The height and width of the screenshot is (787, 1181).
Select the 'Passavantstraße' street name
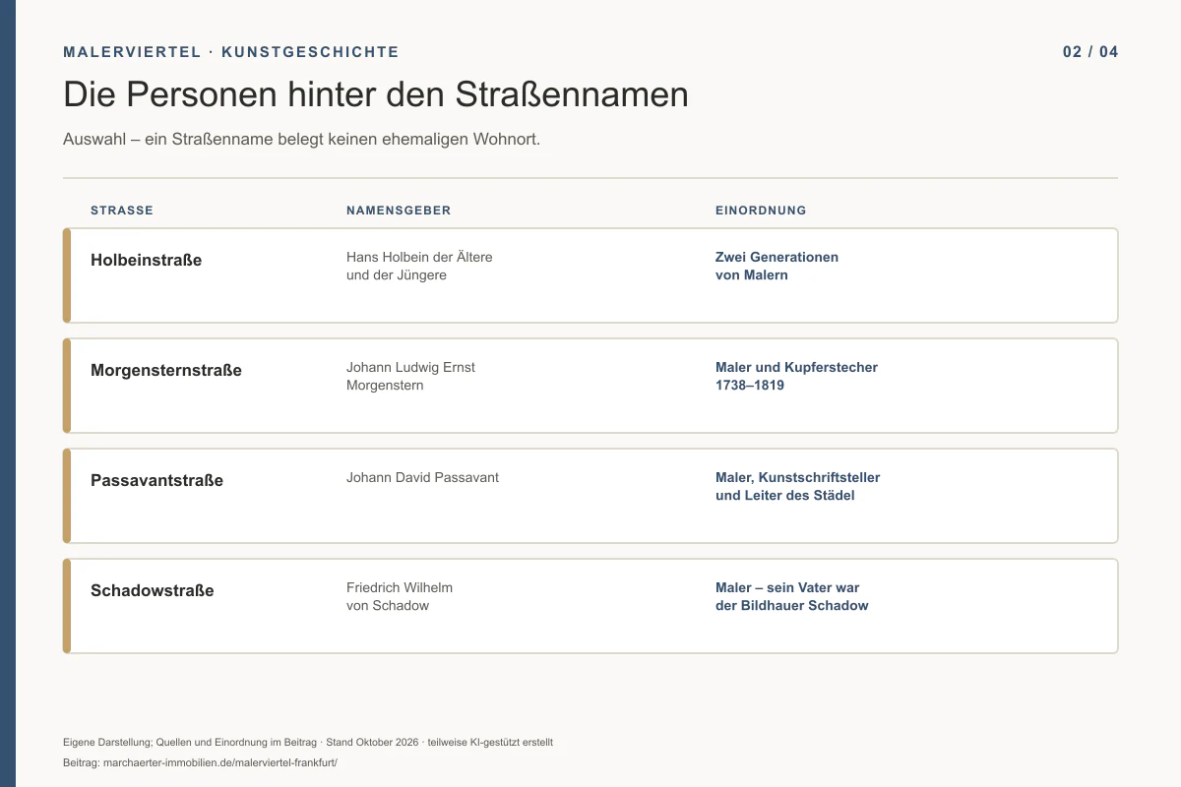coord(156,481)
